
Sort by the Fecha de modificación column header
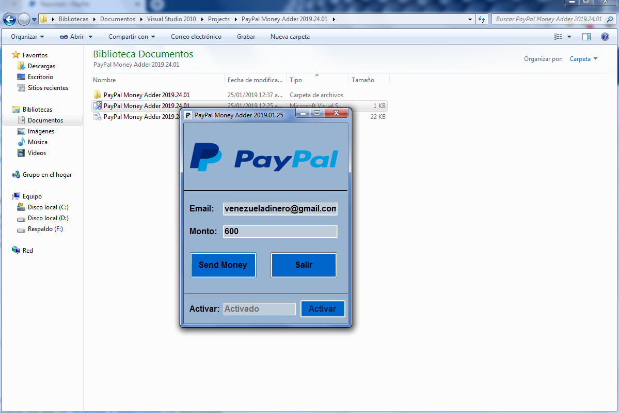256,80
